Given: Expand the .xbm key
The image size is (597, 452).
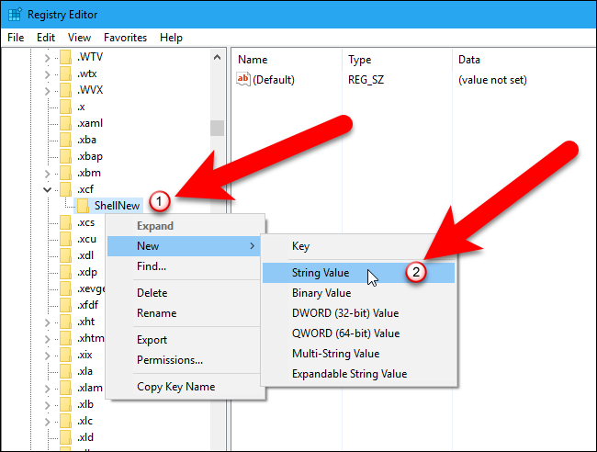Looking at the screenshot, I should 47,173.
